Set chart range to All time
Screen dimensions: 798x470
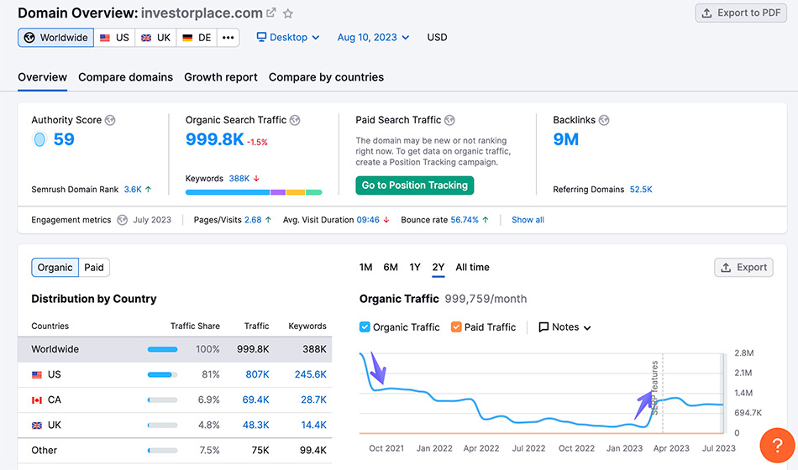click(472, 267)
